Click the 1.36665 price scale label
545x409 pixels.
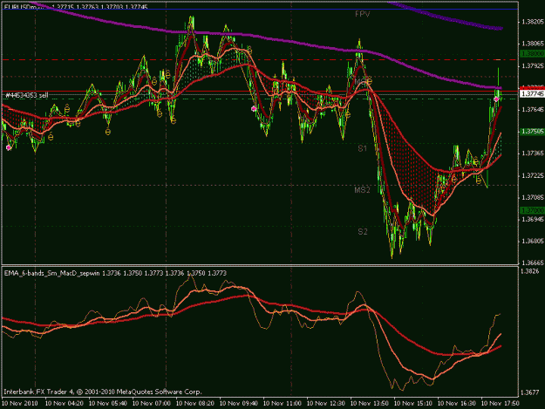(x=532, y=263)
